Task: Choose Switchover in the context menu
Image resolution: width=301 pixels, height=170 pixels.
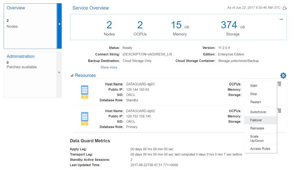Action: click(x=258, y=112)
